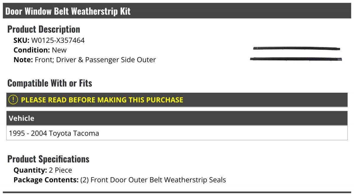The image size is (354, 196).
Task: Click the bold SKU label
Action: click(x=22, y=40)
